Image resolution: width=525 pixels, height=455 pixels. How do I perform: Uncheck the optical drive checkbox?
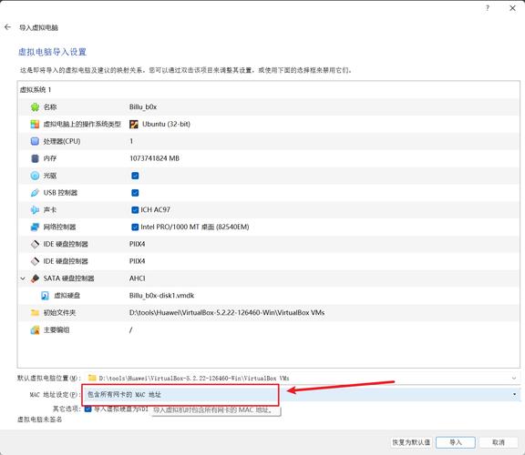point(135,176)
